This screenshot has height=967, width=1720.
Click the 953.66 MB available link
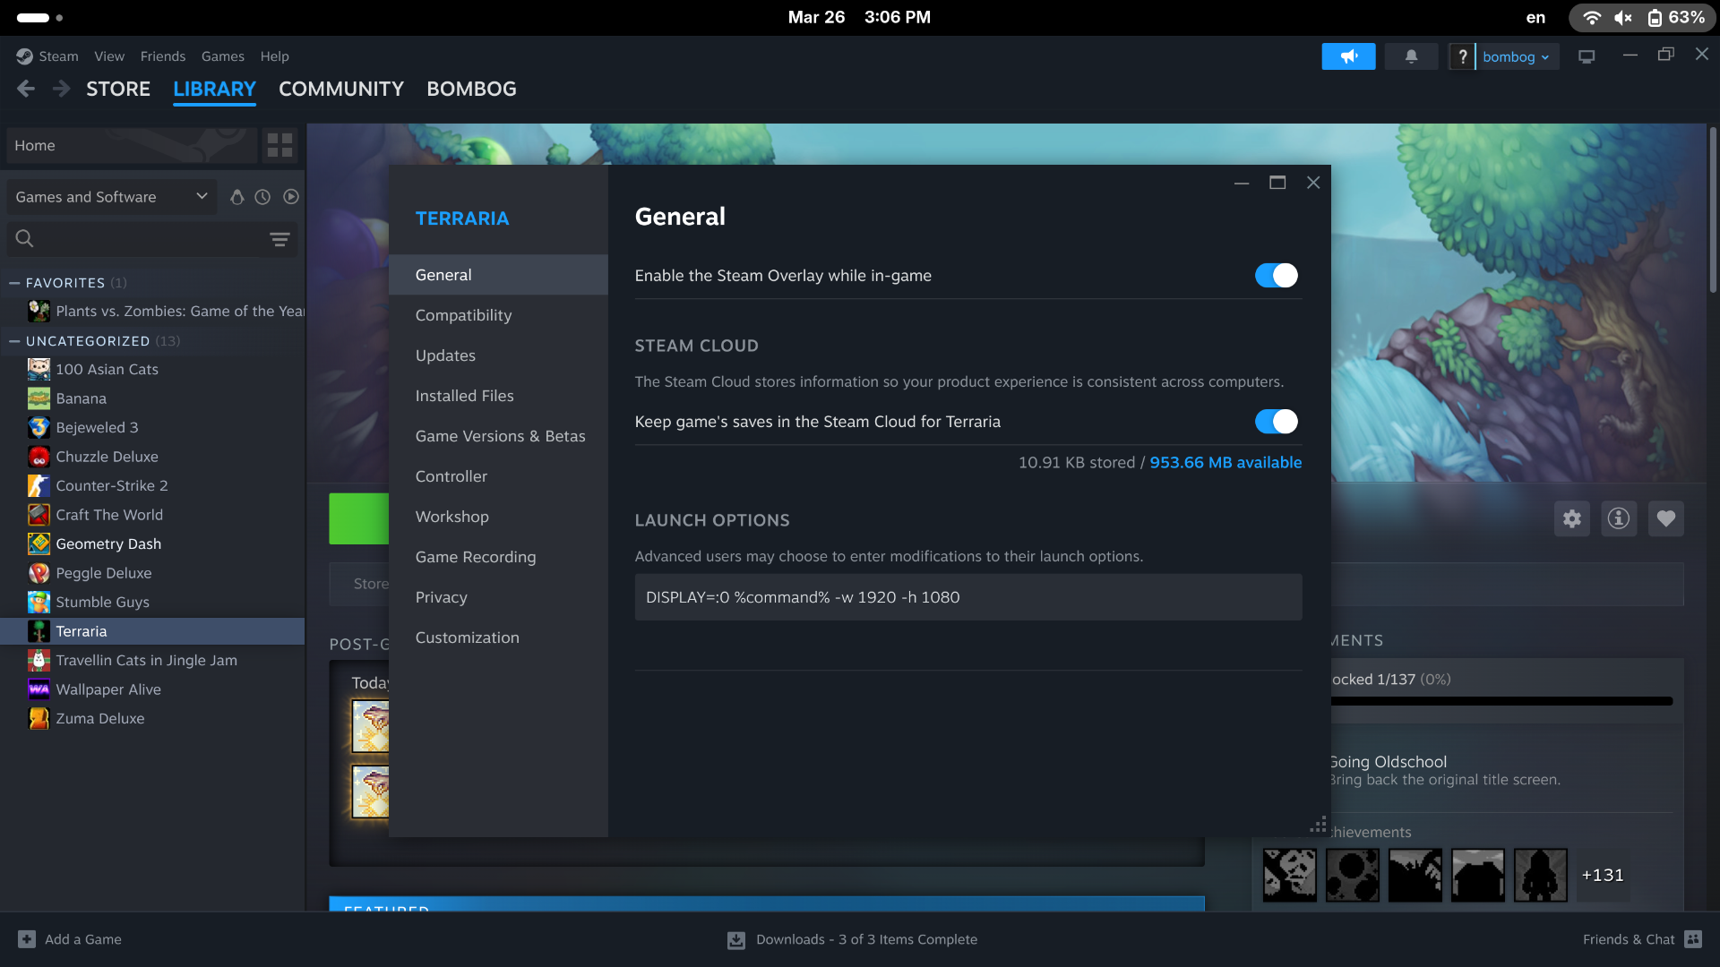1225,463
